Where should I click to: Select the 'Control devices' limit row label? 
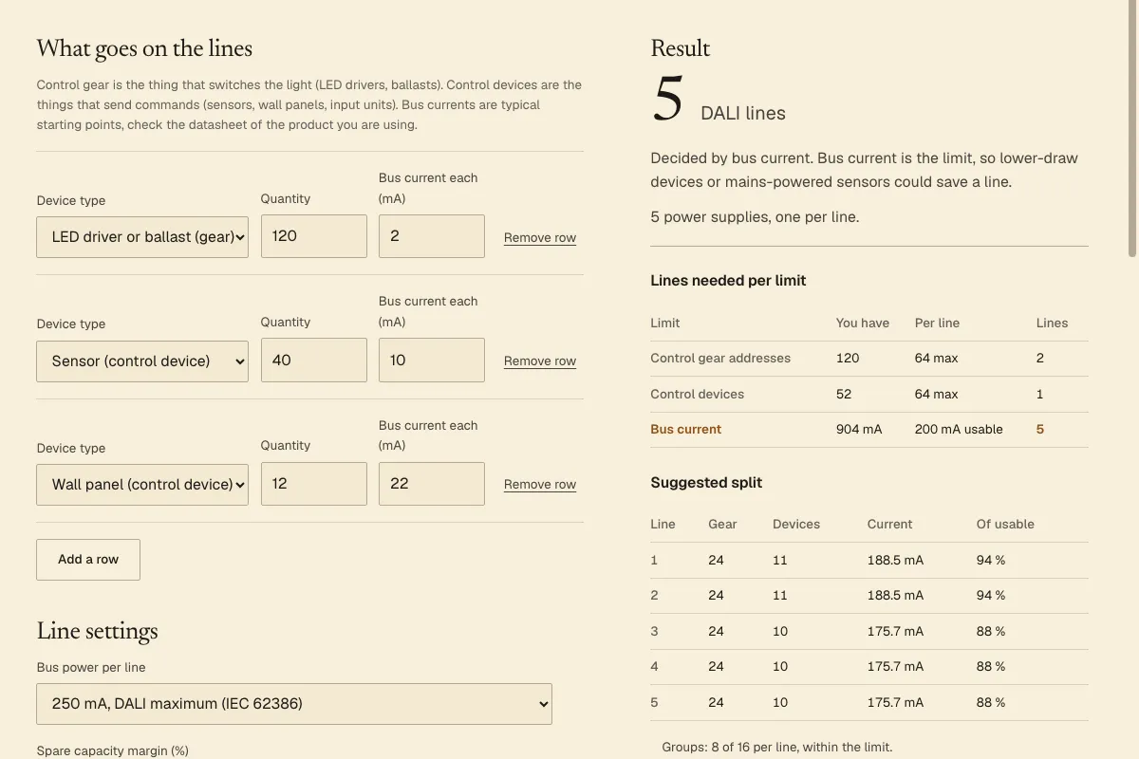coord(698,394)
